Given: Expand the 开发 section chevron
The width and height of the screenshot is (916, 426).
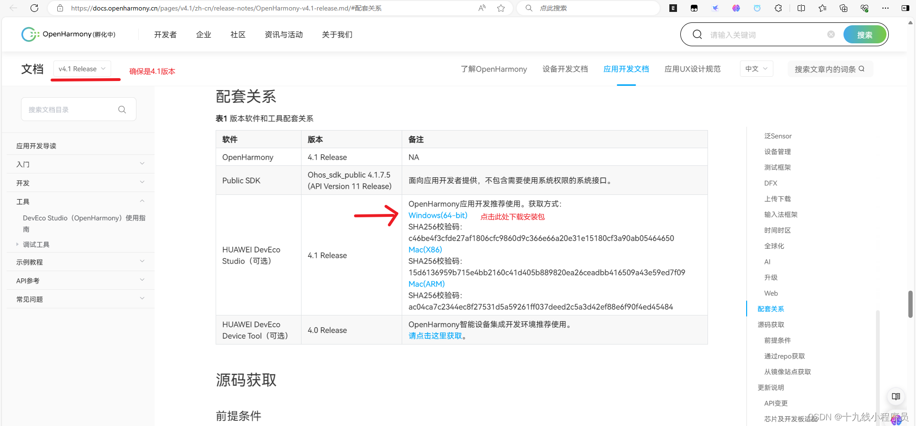Looking at the screenshot, I should coord(142,183).
